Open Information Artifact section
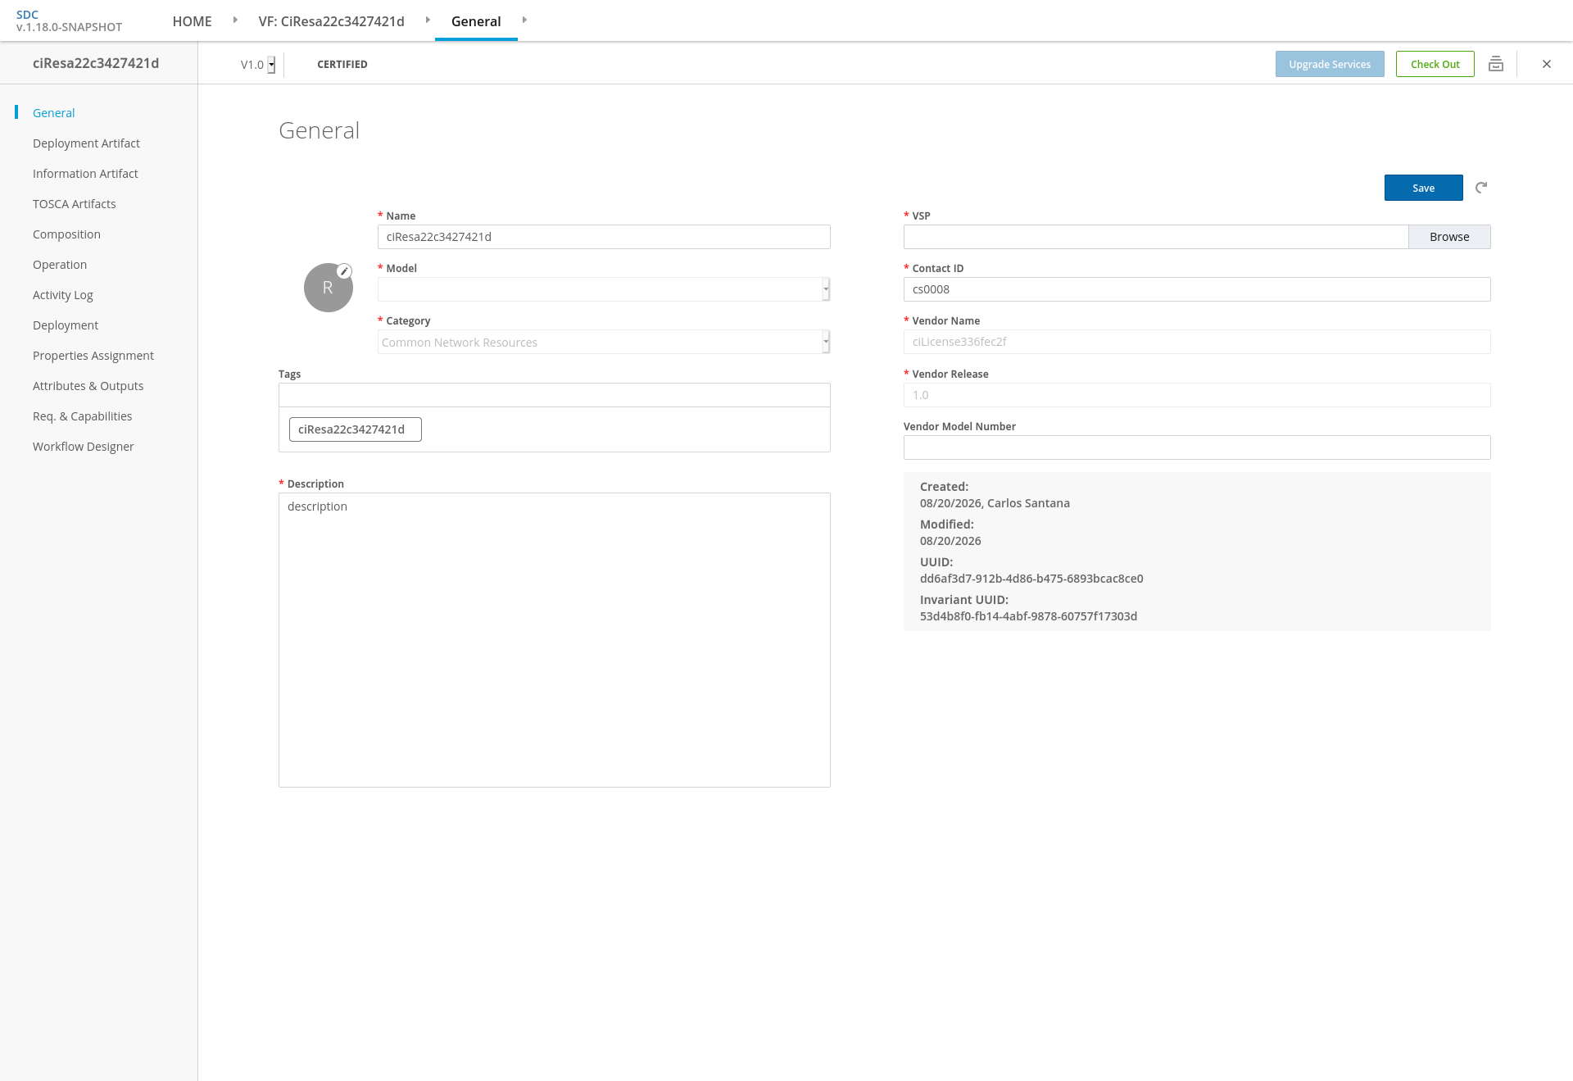 [x=85, y=174]
